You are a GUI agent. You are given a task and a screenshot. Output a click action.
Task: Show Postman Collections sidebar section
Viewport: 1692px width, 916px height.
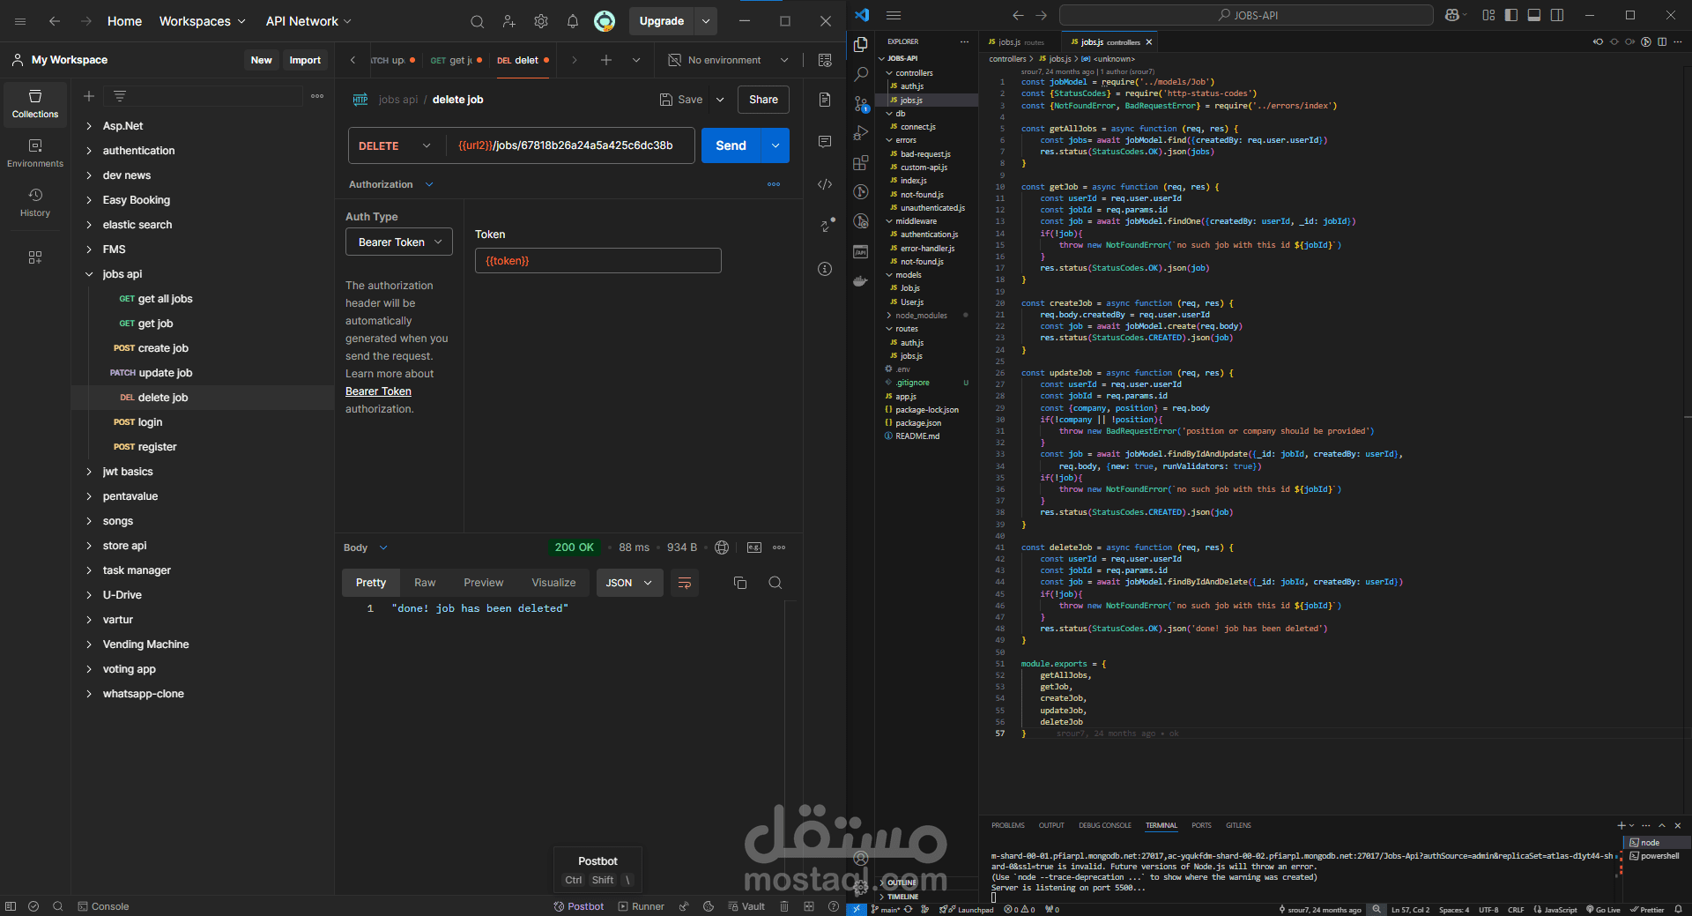35,103
